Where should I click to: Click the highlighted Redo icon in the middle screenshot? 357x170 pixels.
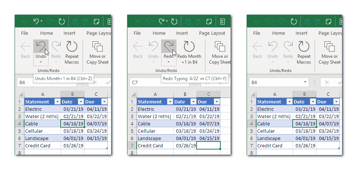pyautogui.click(x=168, y=46)
